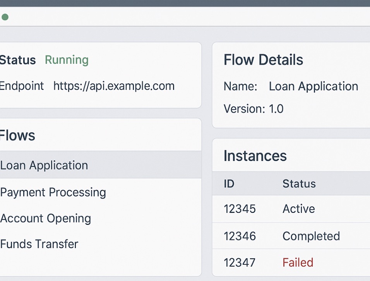The width and height of the screenshot is (370, 281).
Task: Select instance ID 12346
Action: coord(240,236)
